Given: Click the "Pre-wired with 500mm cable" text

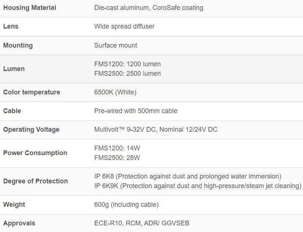Looking at the screenshot, I should pyautogui.click(x=135, y=111).
